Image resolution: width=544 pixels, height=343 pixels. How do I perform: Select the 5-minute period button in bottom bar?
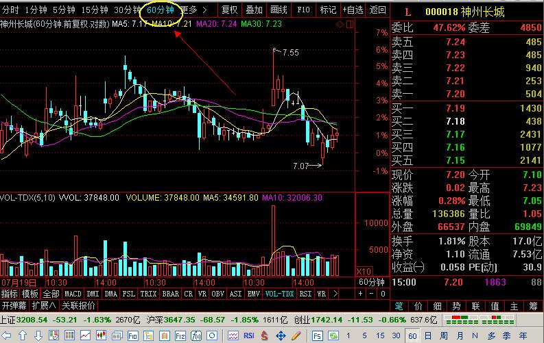tap(364, 335)
